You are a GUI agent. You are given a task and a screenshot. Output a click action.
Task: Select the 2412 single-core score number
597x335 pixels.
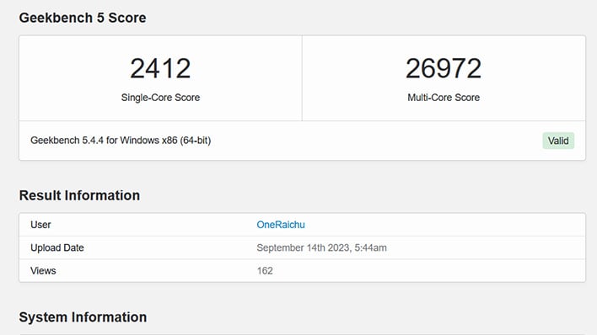[160, 68]
